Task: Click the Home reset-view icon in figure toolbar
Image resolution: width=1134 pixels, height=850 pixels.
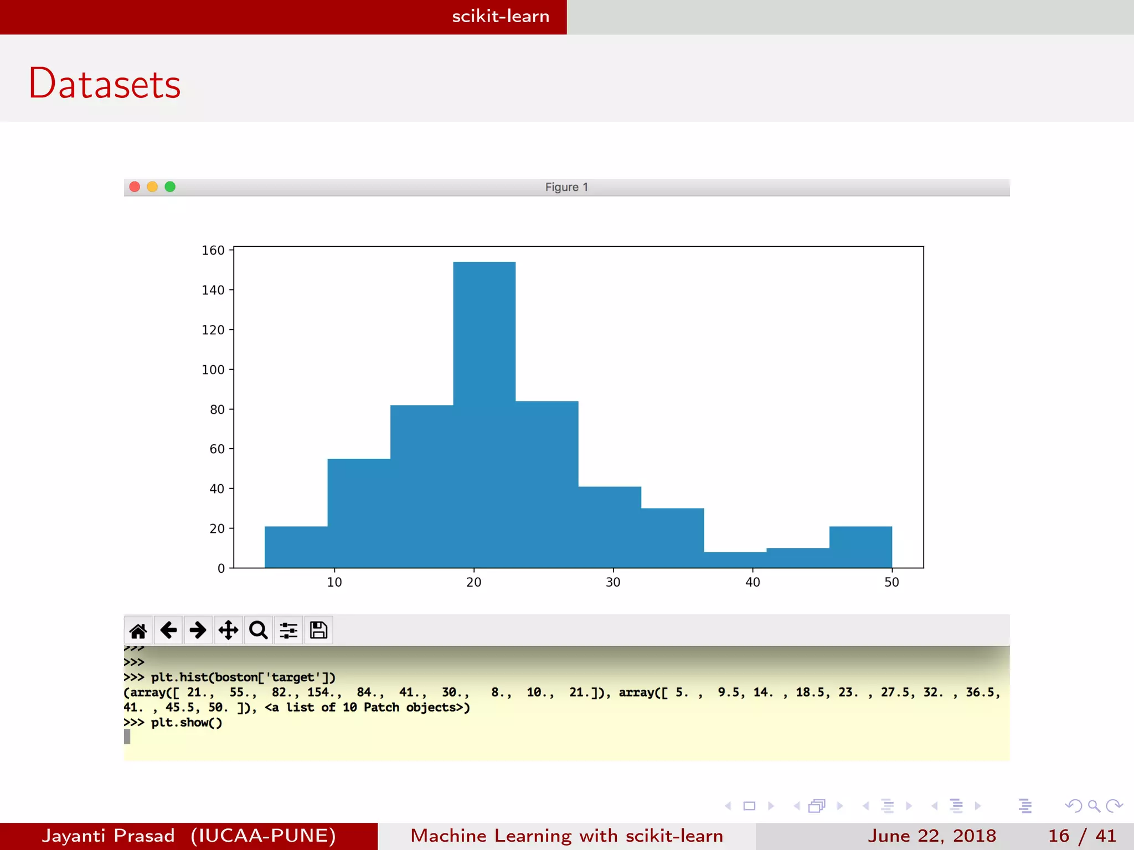Action: [138, 630]
